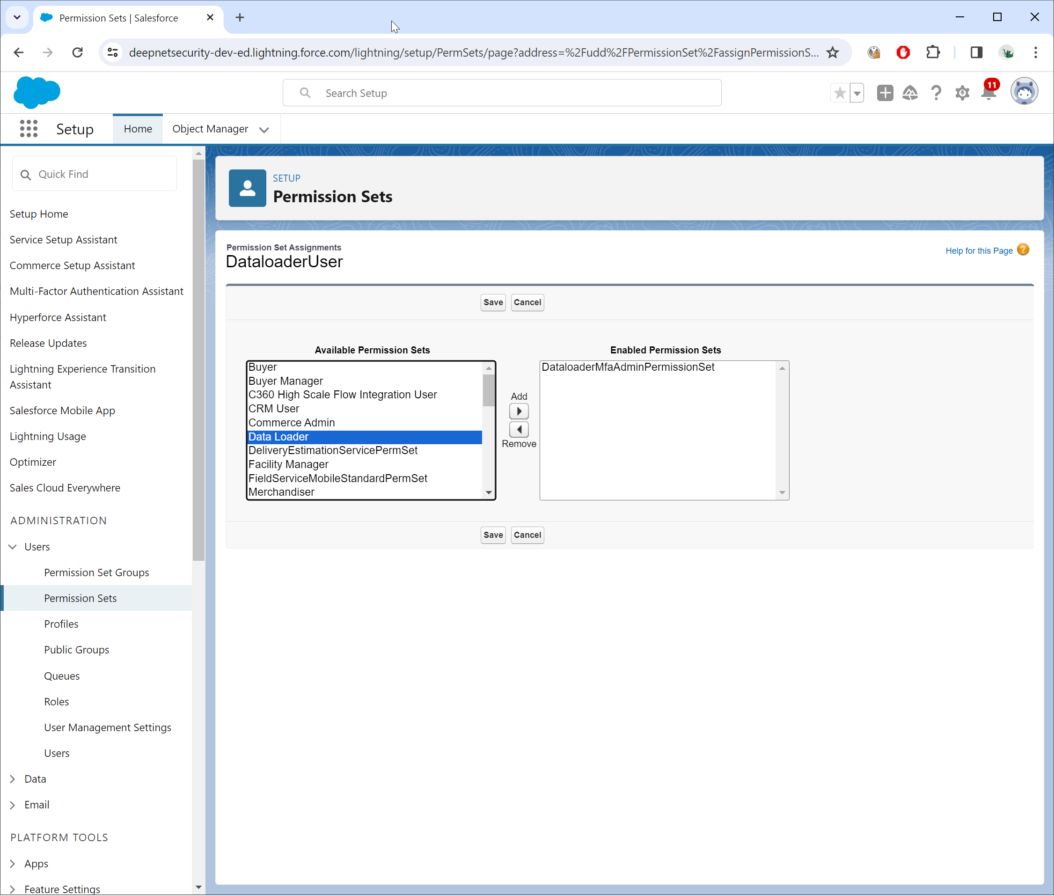
Task: Open Profiles in the Users menu
Action: pyautogui.click(x=61, y=624)
